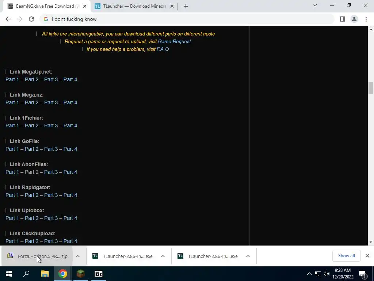Screen dimensions: 374x281
Task: Show hidden system tray icons
Action: coord(309,274)
